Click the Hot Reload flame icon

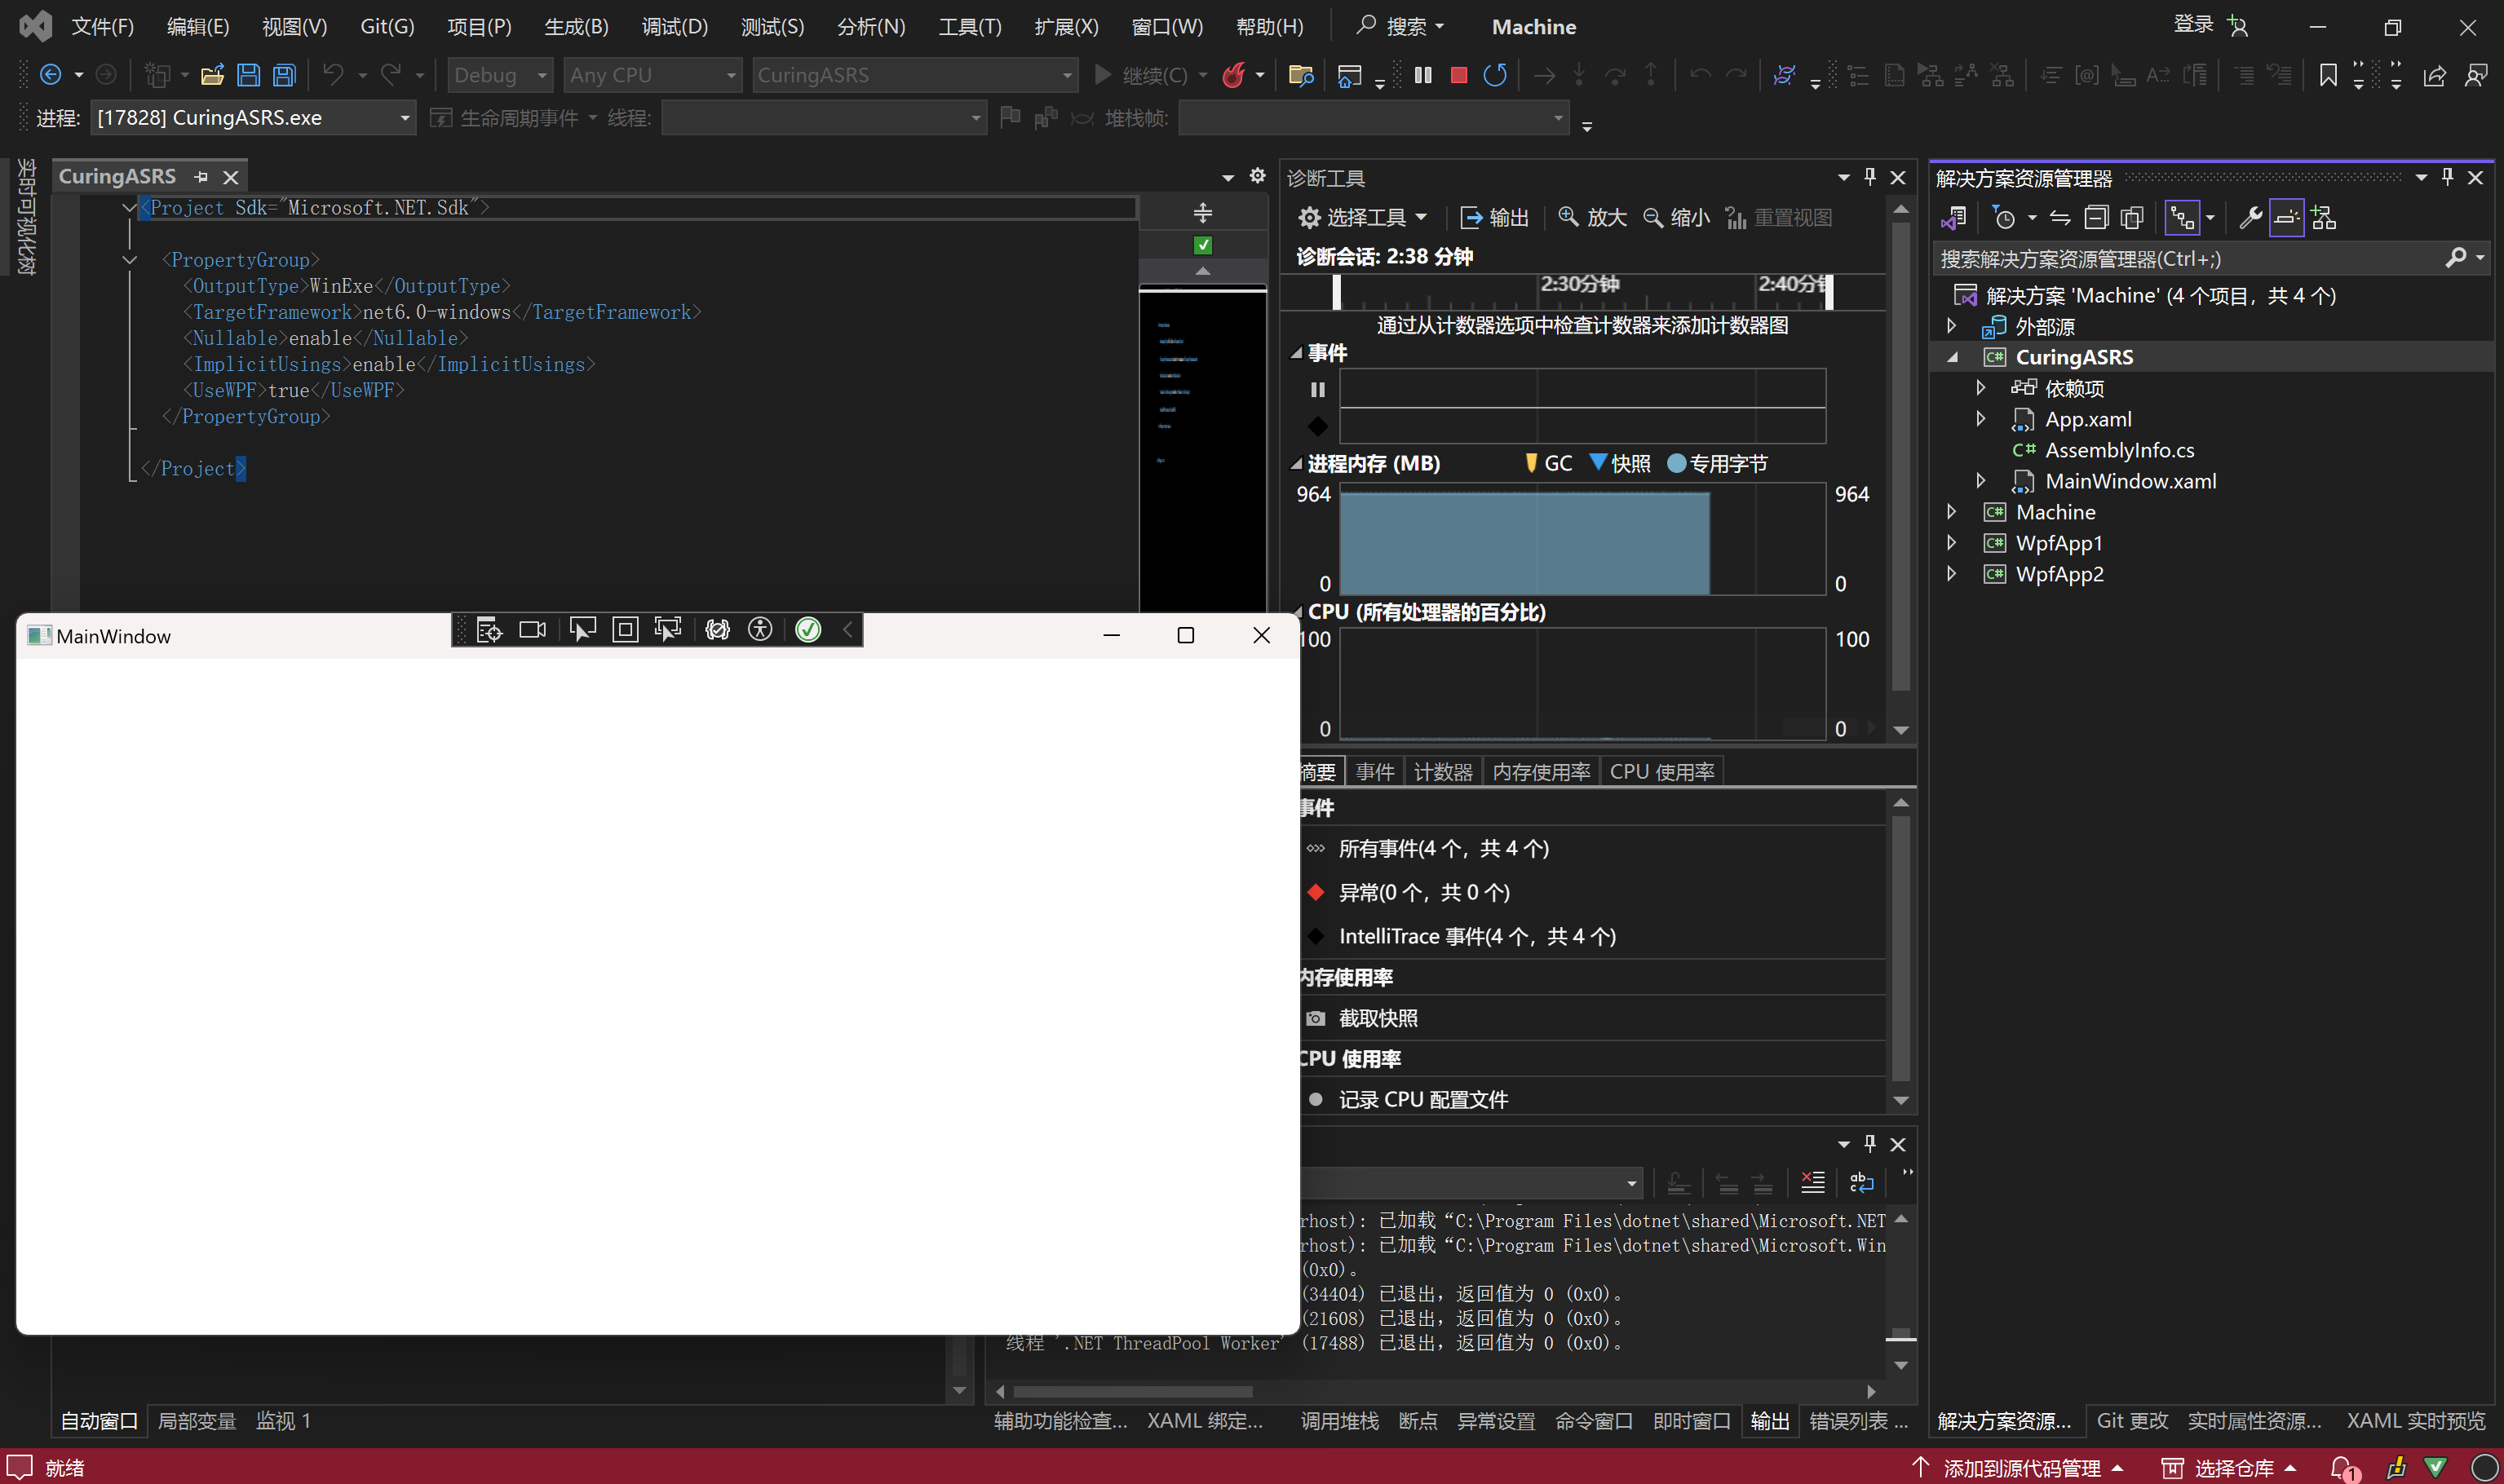[1234, 75]
